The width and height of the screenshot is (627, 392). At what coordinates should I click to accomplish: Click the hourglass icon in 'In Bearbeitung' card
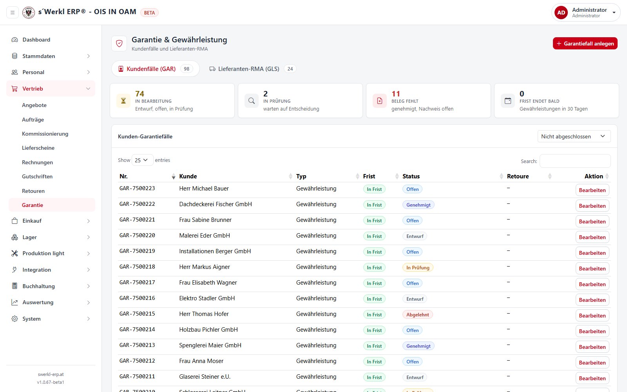[123, 101]
